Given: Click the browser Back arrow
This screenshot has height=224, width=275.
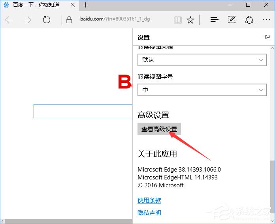Looking at the screenshot, I should (9, 20).
